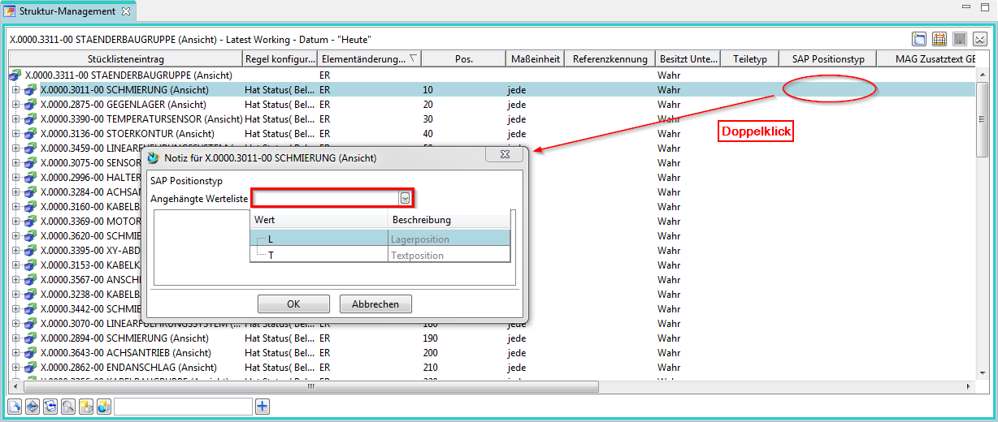This screenshot has width=998, height=422.
Task: Confirm the dialog with OK
Action: (293, 304)
